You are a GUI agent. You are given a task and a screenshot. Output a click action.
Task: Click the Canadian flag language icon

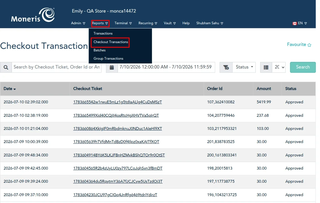tap(295, 23)
